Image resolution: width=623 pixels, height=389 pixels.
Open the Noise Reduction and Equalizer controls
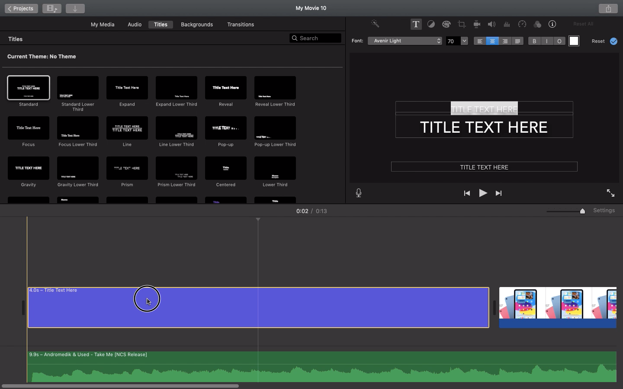pos(507,24)
